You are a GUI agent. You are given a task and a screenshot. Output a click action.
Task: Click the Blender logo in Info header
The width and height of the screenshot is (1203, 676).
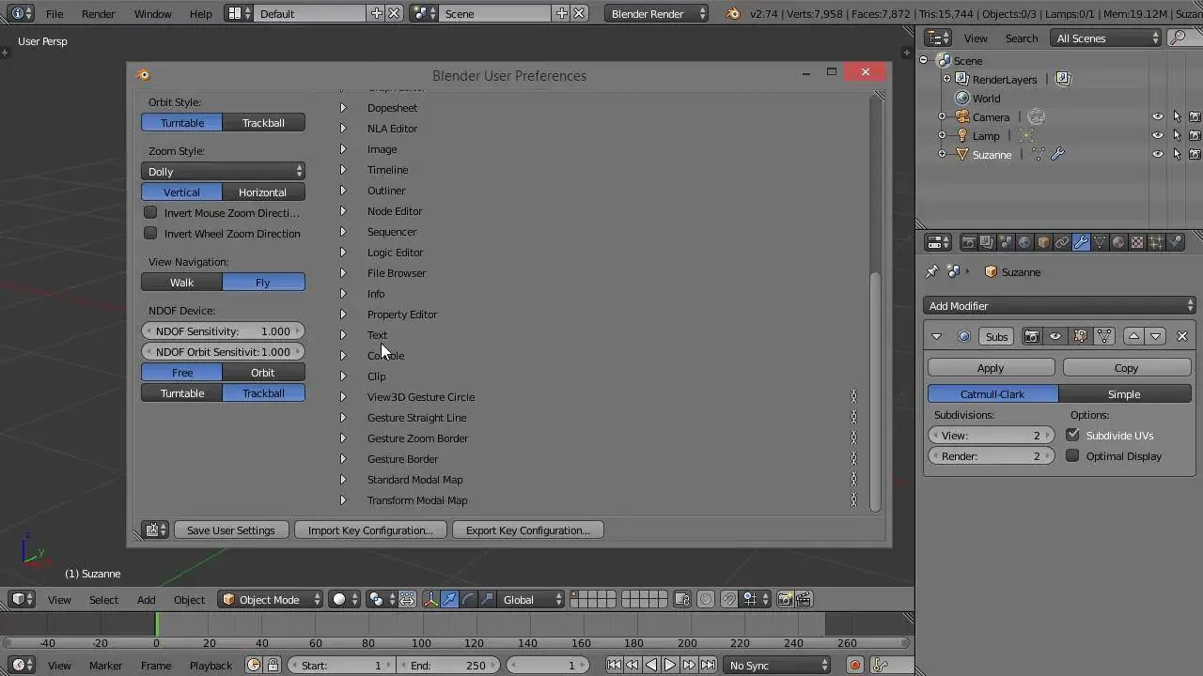pyautogui.click(x=732, y=13)
